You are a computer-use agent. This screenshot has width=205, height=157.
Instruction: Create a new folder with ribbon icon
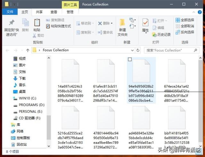coord(122,24)
